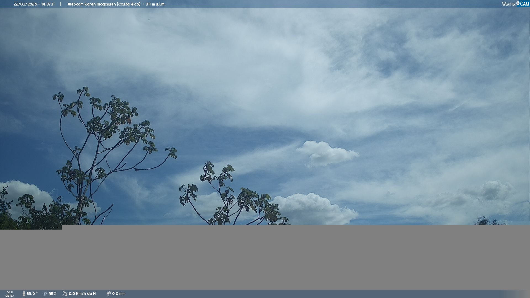The image size is (530, 298).
Task: Click the 311 m s.l.m. altitude text
Action: 156,4
